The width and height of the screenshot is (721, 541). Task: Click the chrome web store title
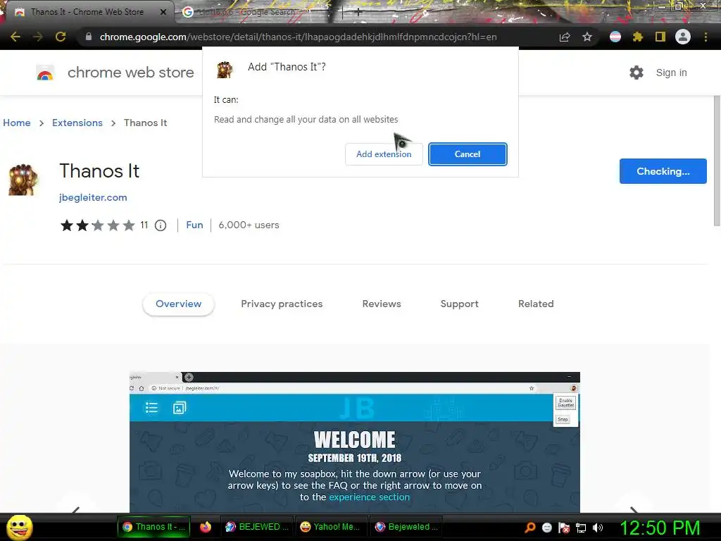[x=130, y=73]
